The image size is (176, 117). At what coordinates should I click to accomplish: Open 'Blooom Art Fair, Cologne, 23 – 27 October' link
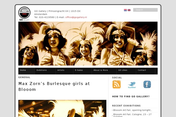click(133, 115)
